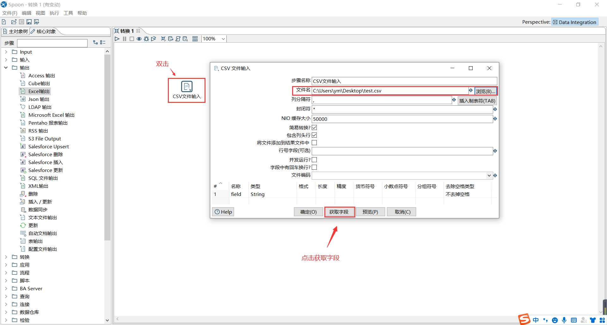Click the 预览(P) button
The height and width of the screenshot is (325, 607).
(370, 212)
